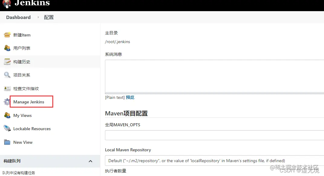Collapse the 构建队列 panel chevron
The image size is (324, 176).
click(x=90, y=161)
